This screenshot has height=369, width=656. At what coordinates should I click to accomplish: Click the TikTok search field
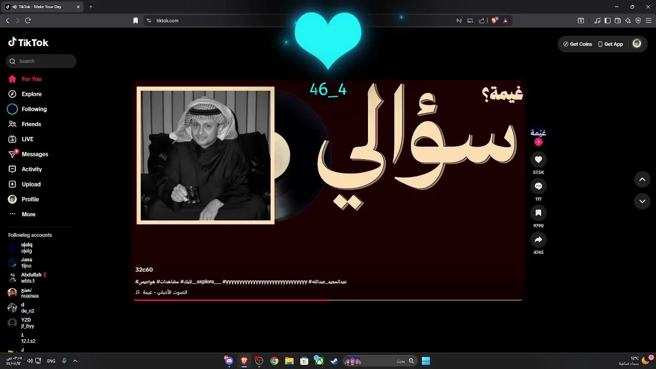(41, 61)
